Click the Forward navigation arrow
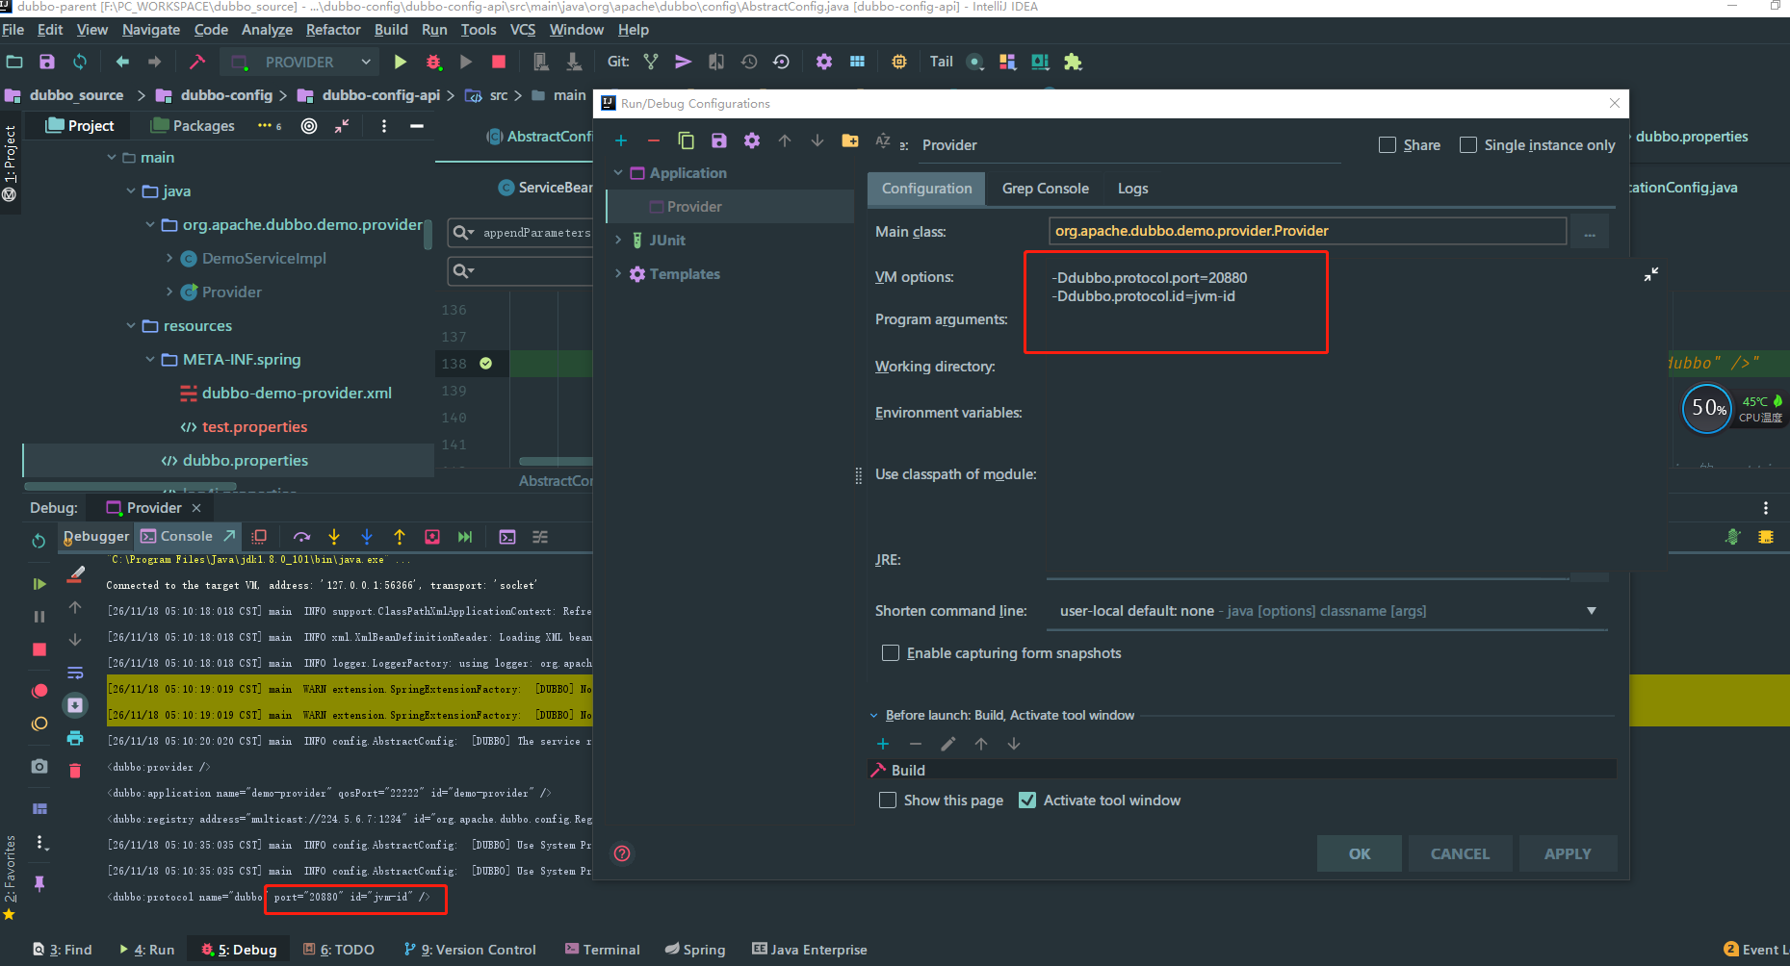This screenshot has height=966, width=1790. (154, 62)
